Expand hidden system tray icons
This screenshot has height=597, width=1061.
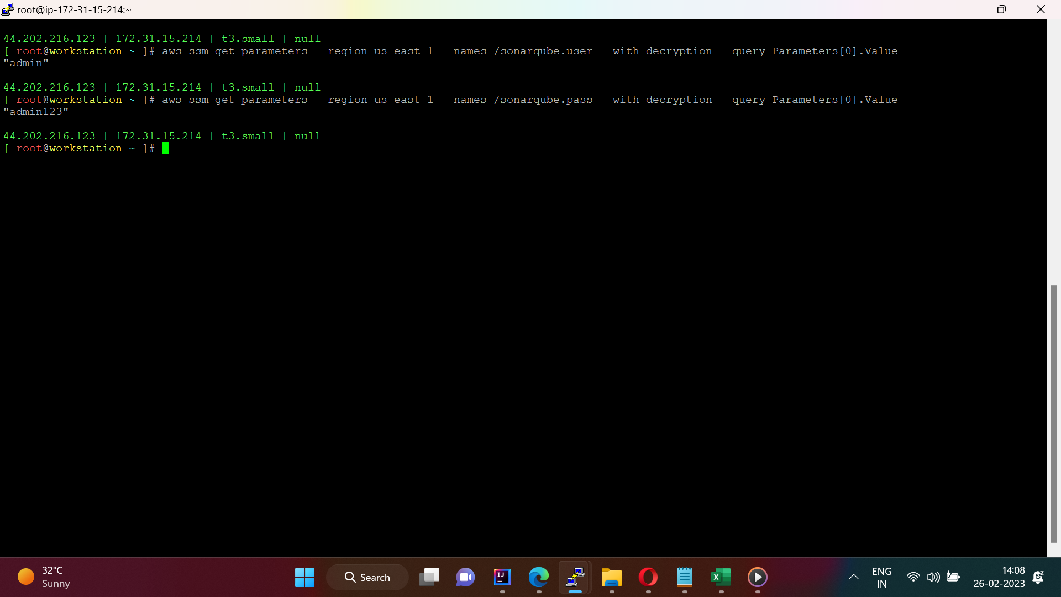point(853,577)
